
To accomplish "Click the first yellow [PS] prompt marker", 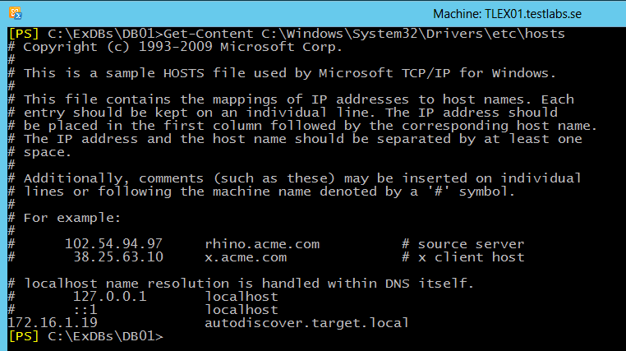I will pyautogui.click(x=24, y=34).
